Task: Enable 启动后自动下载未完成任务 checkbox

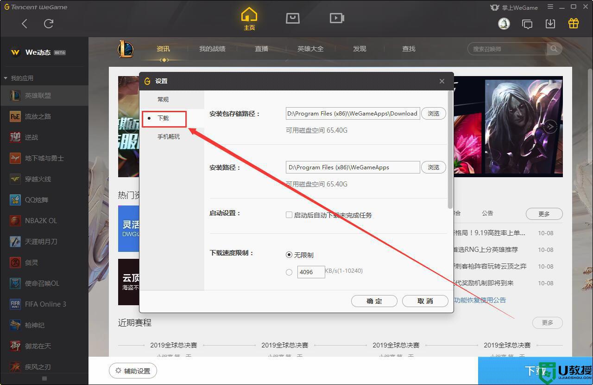Action: pos(289,215)
